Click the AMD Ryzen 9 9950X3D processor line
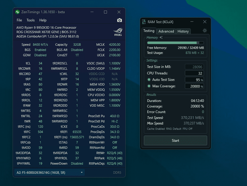 click(x=46, y=28)
